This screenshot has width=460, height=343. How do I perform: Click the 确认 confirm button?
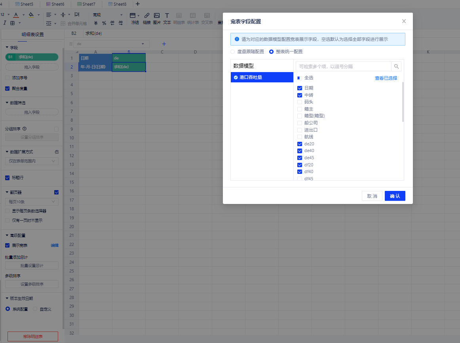pos(395,196)
